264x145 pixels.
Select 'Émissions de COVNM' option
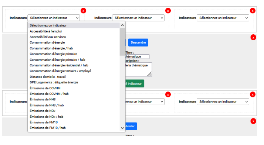coord(74,88)
